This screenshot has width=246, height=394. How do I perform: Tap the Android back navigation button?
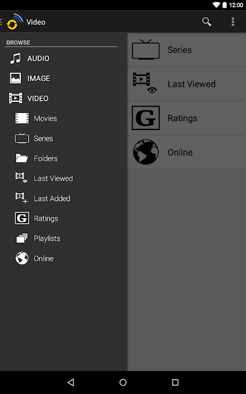click(71, 383)
